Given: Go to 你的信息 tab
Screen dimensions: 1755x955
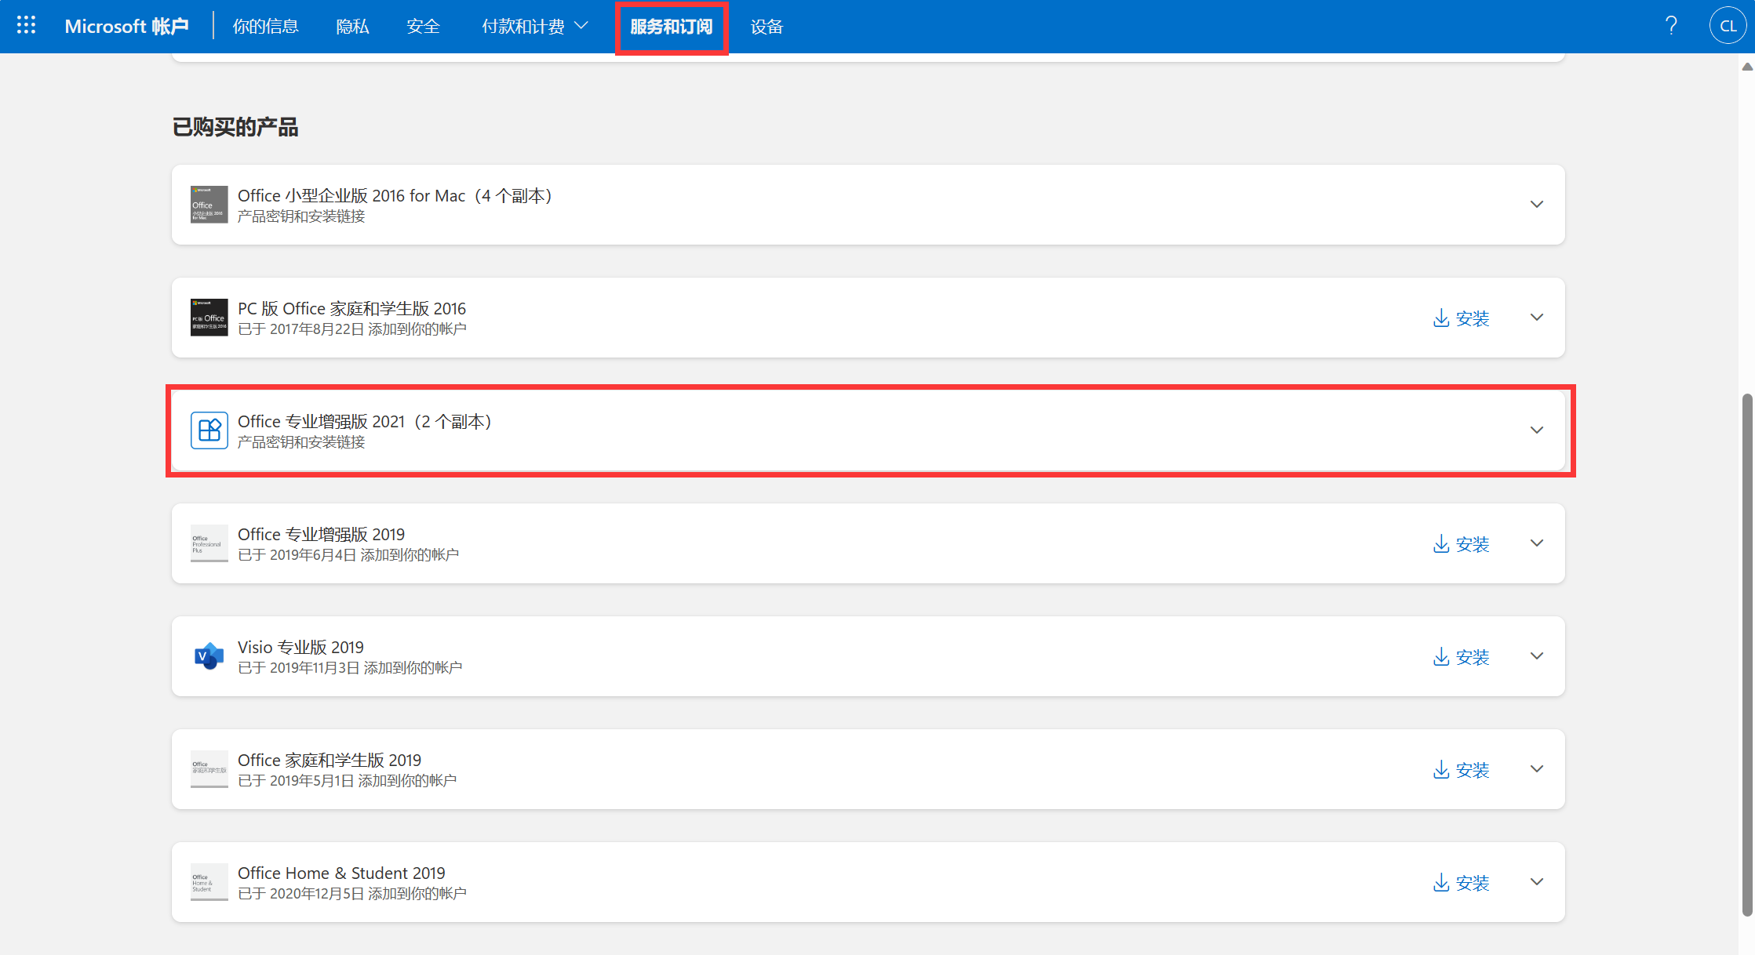Looking at the screenshot, I should pos(266,27).
